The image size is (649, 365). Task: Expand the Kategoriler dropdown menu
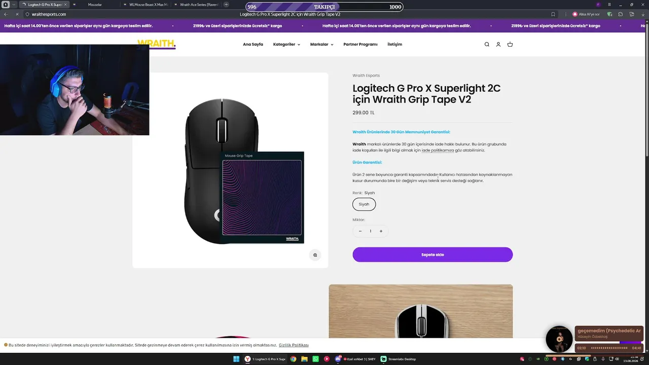tap(286, 45)
